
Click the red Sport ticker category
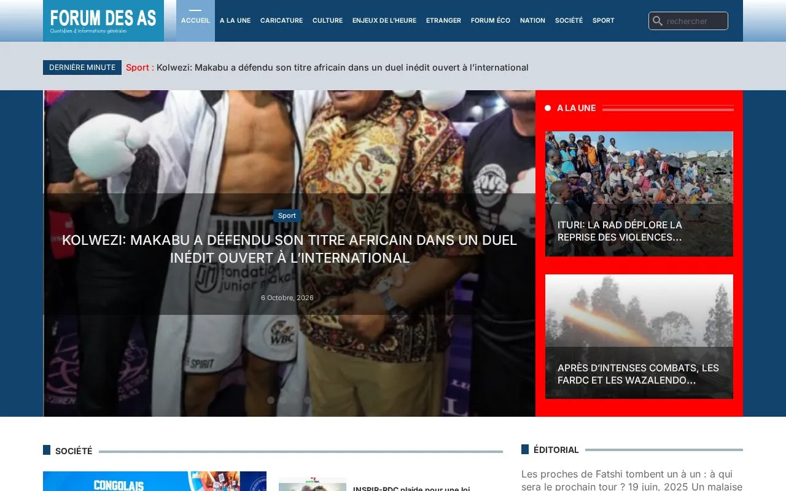pyautogui.click(x=138, y=68)
